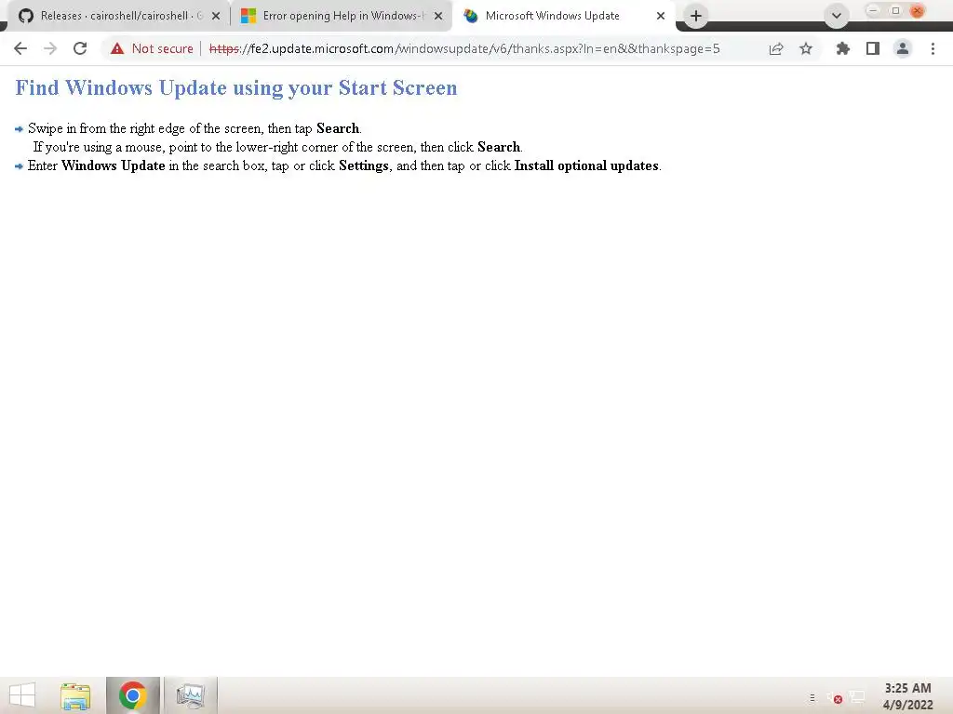Click the Microsoft logo favicon on second tab
953x714 pixels.
pos(248,16)
